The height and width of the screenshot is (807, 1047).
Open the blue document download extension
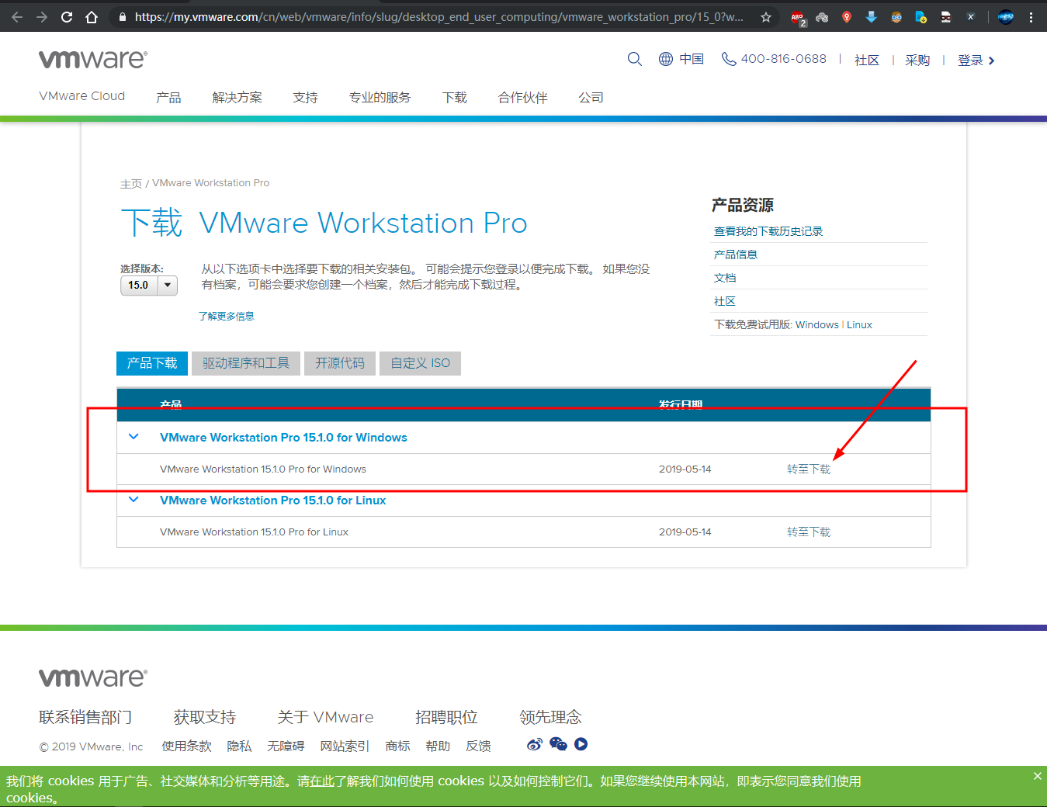point(921,16)
